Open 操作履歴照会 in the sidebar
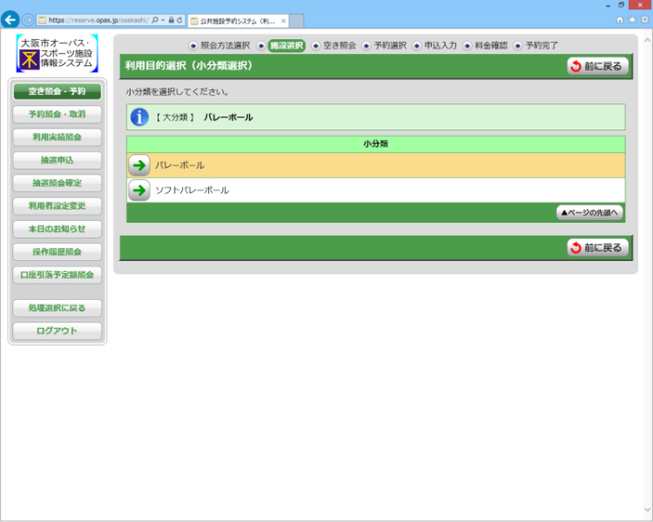The width and height of the screenshot is (653, 522). pos(57,252)
